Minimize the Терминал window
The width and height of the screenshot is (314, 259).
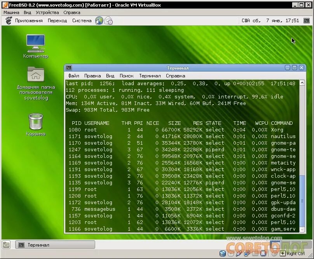288,68
